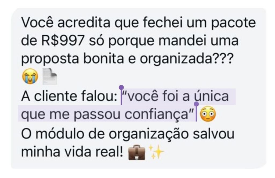
Task: Click the sparkles emoji
Action: click(156, 151)
